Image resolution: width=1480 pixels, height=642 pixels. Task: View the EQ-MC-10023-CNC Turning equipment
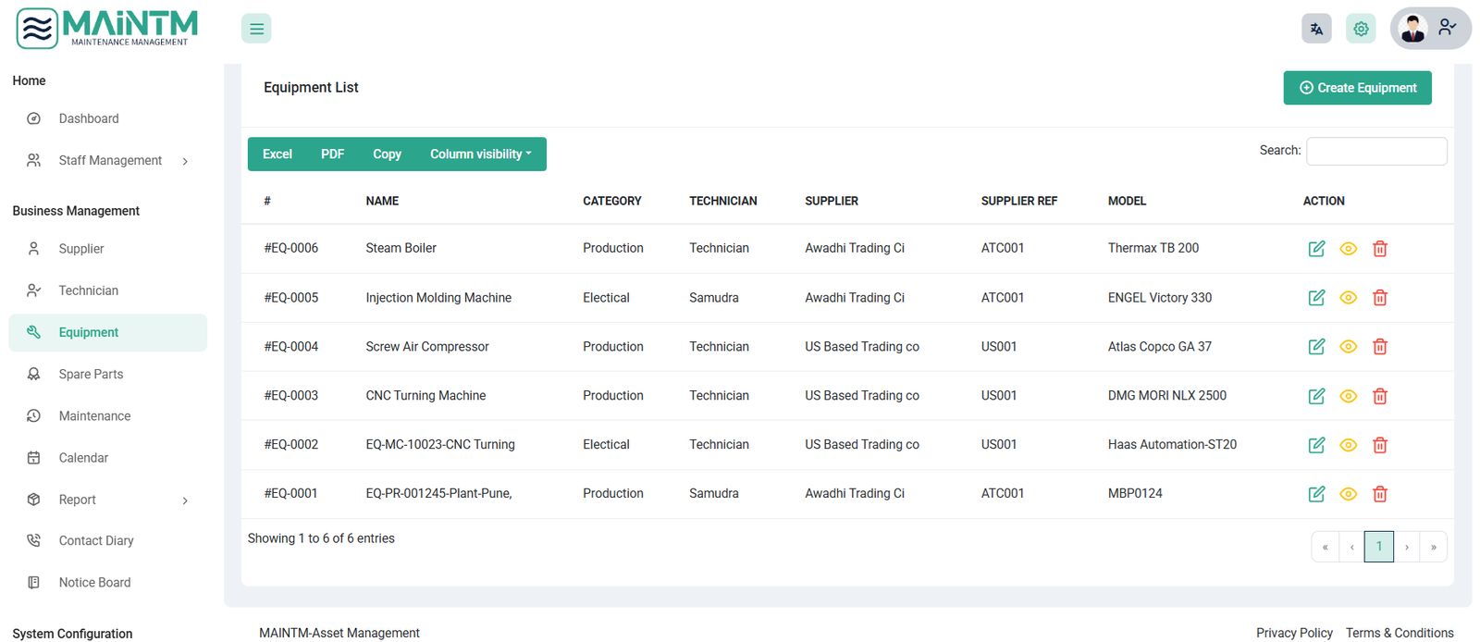1348,445
